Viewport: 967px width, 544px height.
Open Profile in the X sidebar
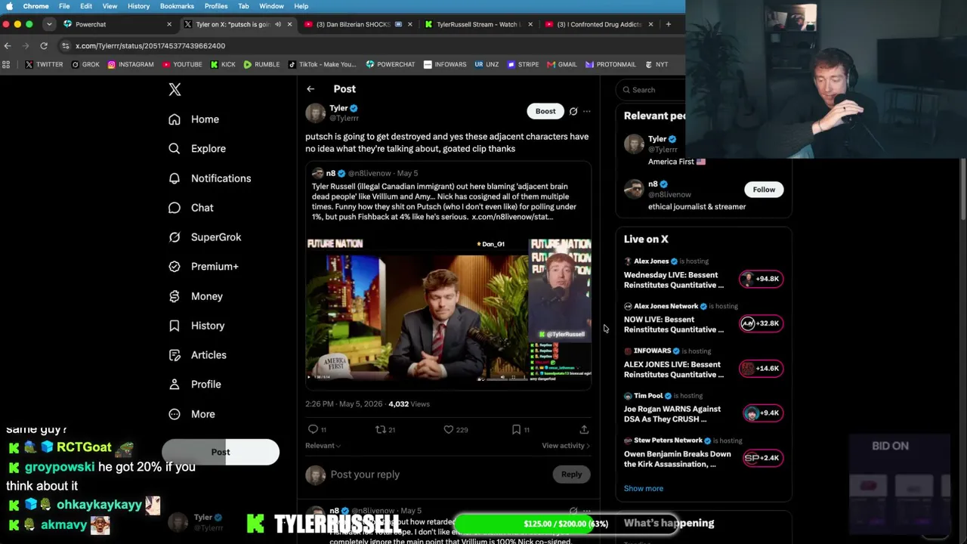(194, 385)
